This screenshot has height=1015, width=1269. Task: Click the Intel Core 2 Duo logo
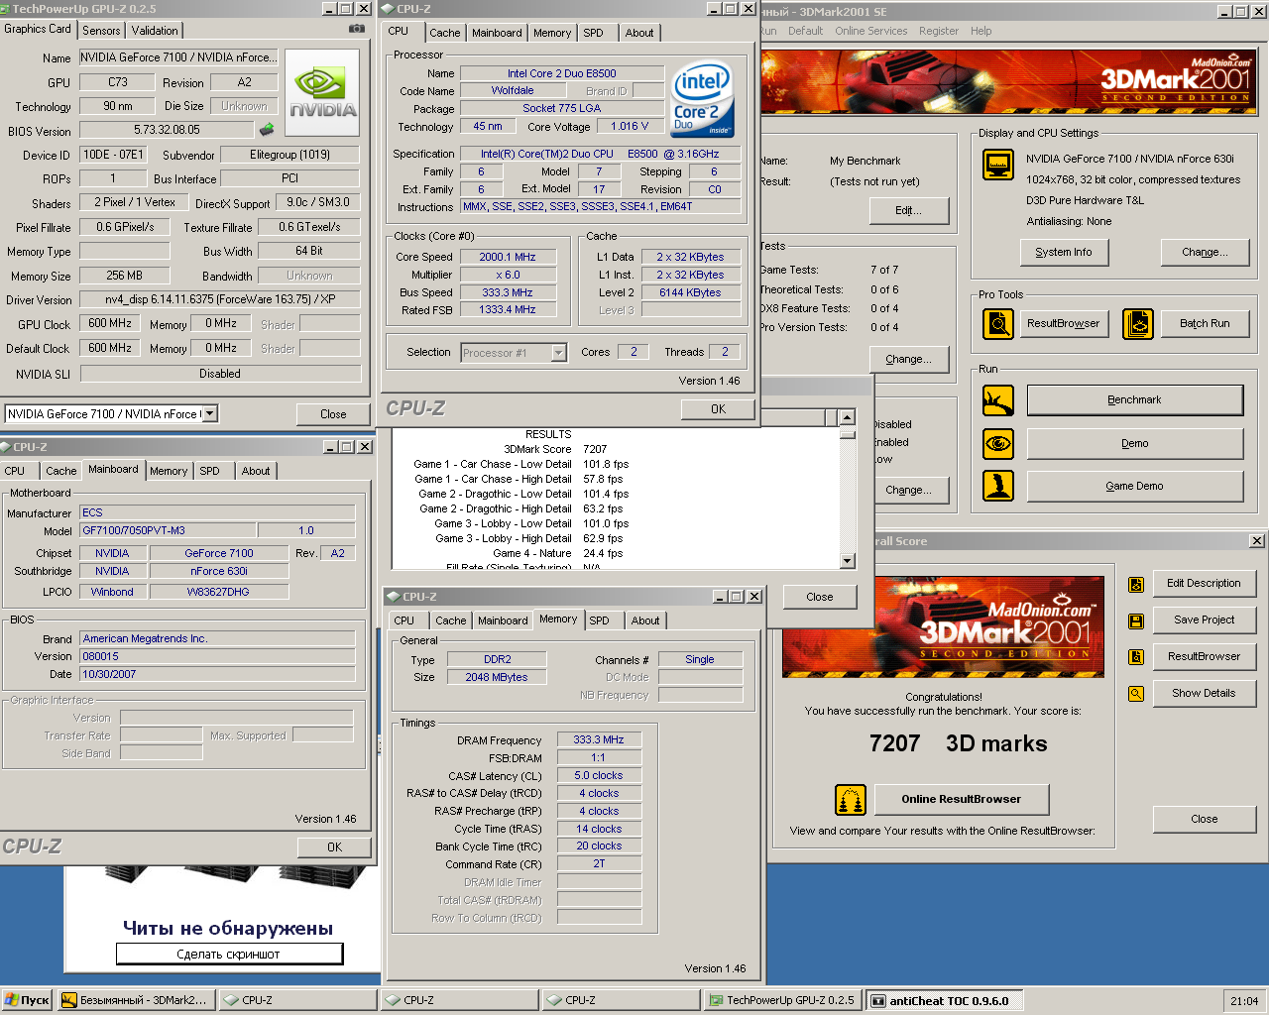[702, 98]
